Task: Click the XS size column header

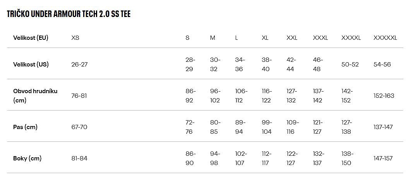Action: (x=75, y=38)
